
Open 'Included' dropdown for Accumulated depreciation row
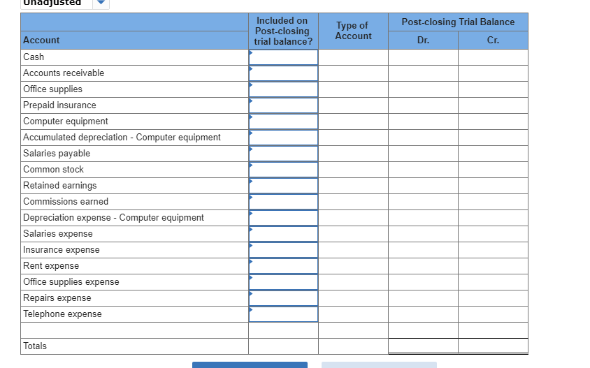tap(283, 138)
